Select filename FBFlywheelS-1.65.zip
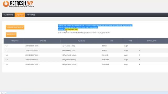Screen dimensions: 168x94 pos(69,60)
